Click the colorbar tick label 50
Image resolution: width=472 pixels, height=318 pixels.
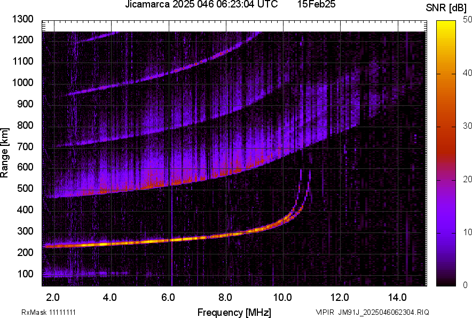tap(468, 20)
